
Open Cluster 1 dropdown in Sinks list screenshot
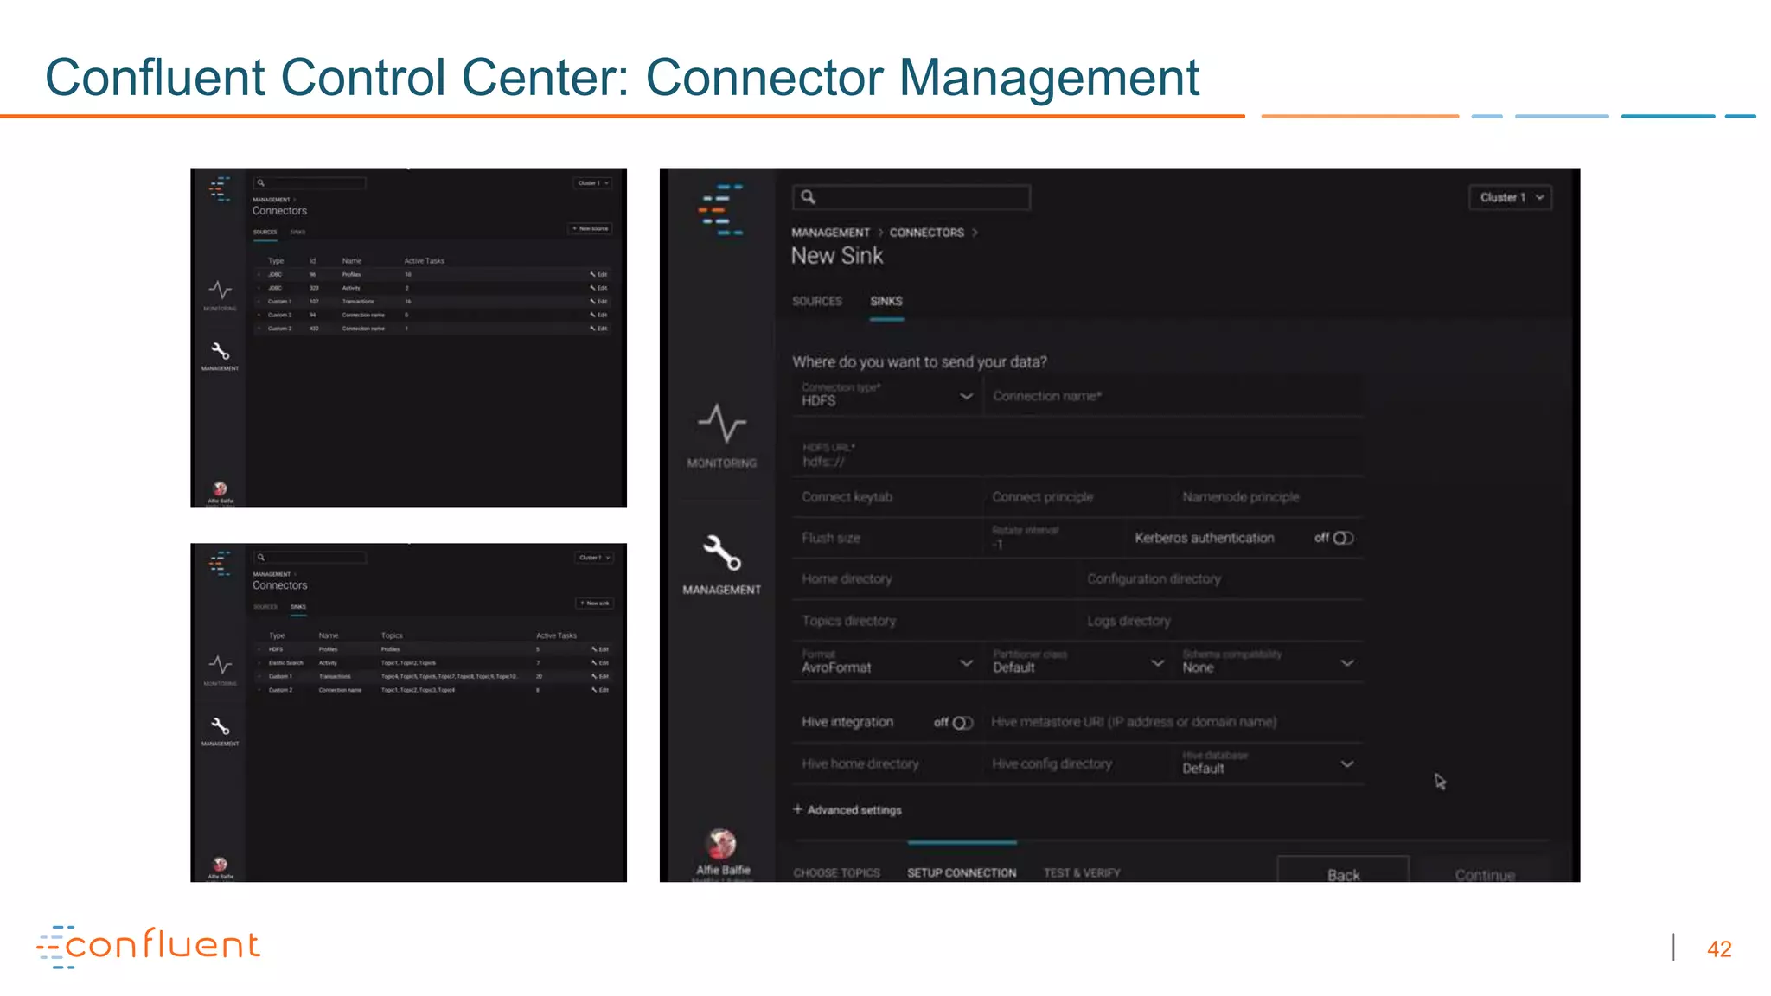(x=594, y=558)
